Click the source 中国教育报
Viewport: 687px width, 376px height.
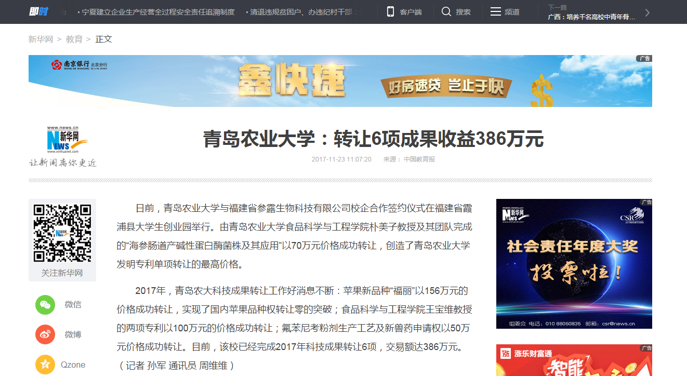[x=419, y=159]
